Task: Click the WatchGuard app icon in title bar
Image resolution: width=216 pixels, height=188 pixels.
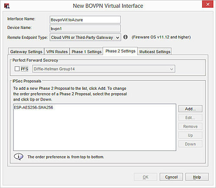Action: tap(7, 6)
